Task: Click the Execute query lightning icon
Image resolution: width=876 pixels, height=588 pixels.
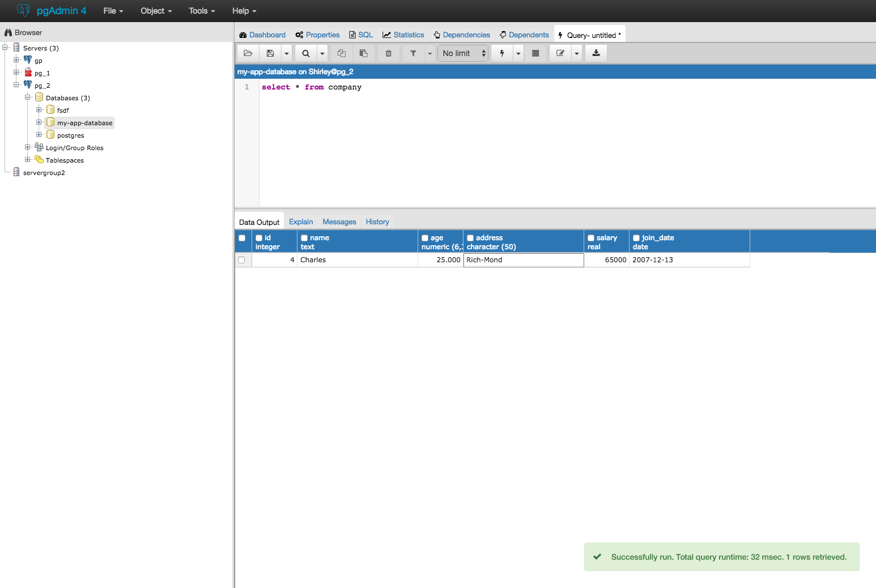Action: 502,53
